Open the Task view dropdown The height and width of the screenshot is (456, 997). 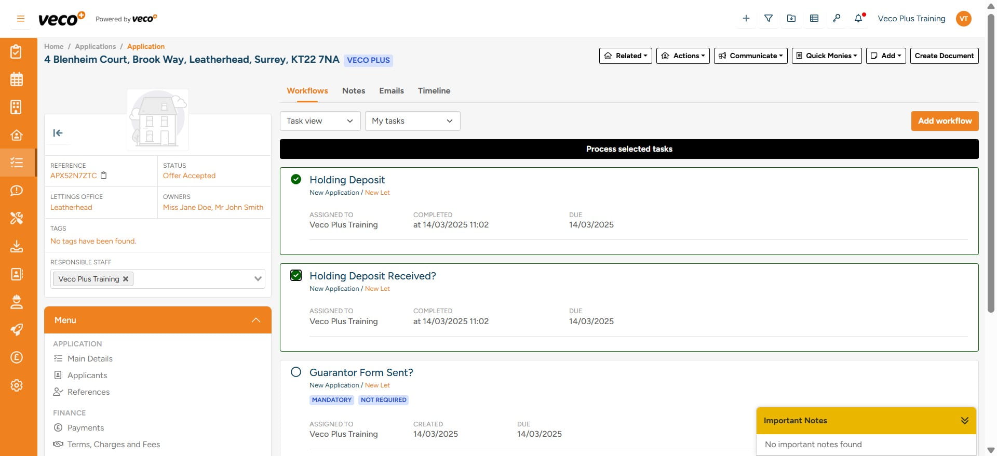click(320, 121)
